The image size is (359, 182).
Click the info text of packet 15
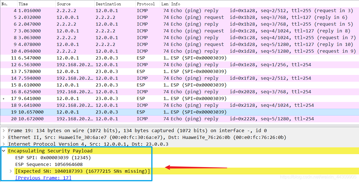click(198, 85)
